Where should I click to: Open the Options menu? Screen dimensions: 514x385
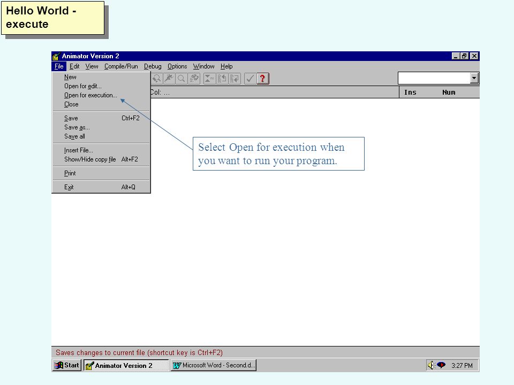click(x=177, y=66)
